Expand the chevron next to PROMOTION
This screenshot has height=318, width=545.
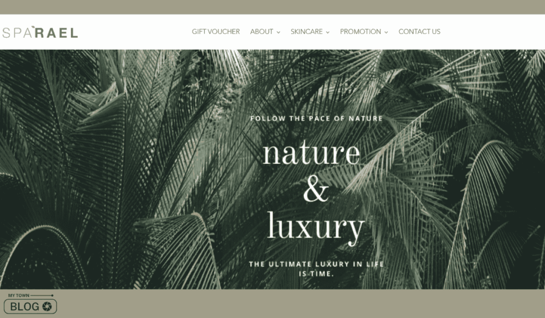pos(386,32)
